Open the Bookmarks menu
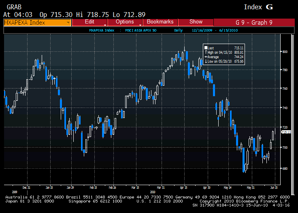The image size is (298, 213). 160,22
